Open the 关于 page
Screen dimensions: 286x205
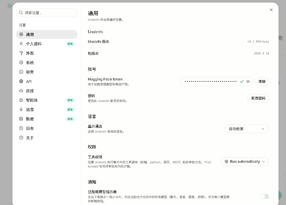47,138
